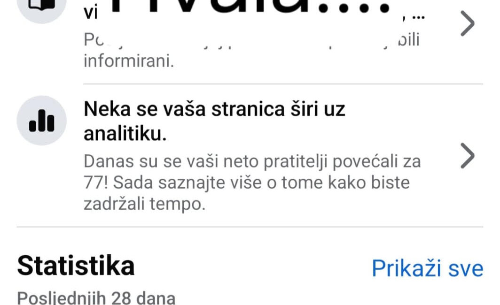This screenshot has height=305, width=500.
Task: Open the "Prikaži sve" link
Action: coord(428,268)
